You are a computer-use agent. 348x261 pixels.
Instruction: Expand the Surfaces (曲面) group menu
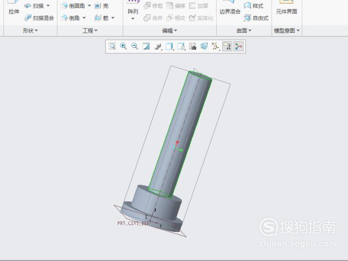244,30
